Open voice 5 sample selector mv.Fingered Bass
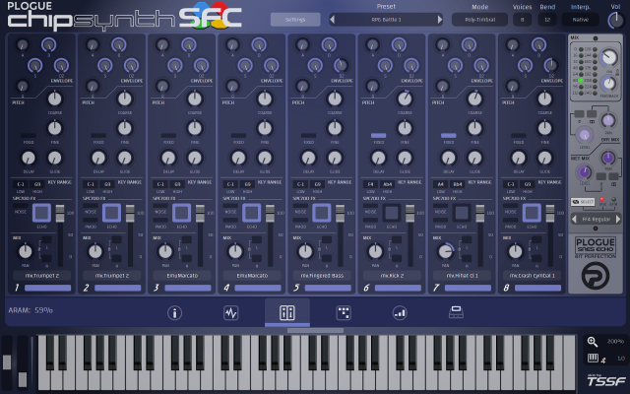This screenshot has height=394, width=630. click(322, 276)
